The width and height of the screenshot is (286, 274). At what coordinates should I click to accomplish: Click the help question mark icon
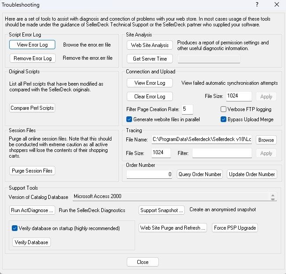pos(257,5)
